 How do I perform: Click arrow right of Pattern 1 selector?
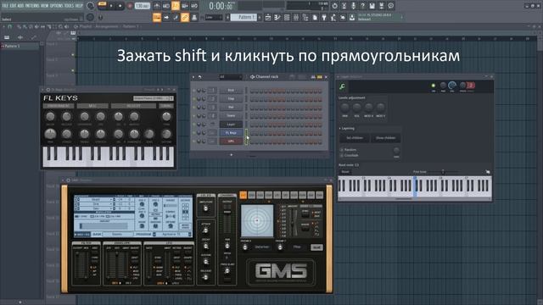pyautogui.click(x=260, y=17)
